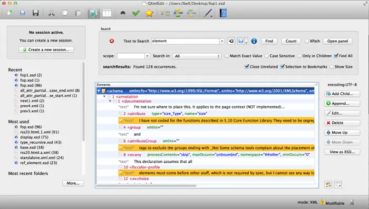Open the pencil tool dropdown arrow
369x209 pixels.
coord(211,16)
